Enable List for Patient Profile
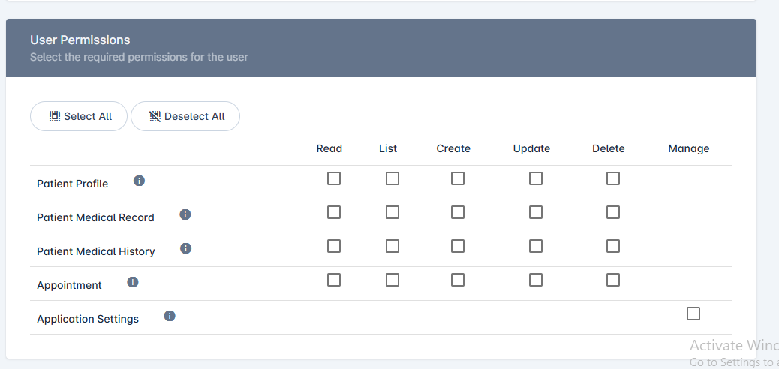This screenshot has width=779, height=369. point(393,178)
